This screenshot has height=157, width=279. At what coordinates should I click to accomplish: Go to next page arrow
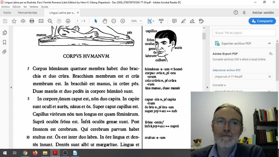[68, 21]
